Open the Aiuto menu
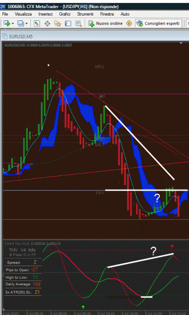This screenshot has width=189, height=315. click(x=124, y=14)
